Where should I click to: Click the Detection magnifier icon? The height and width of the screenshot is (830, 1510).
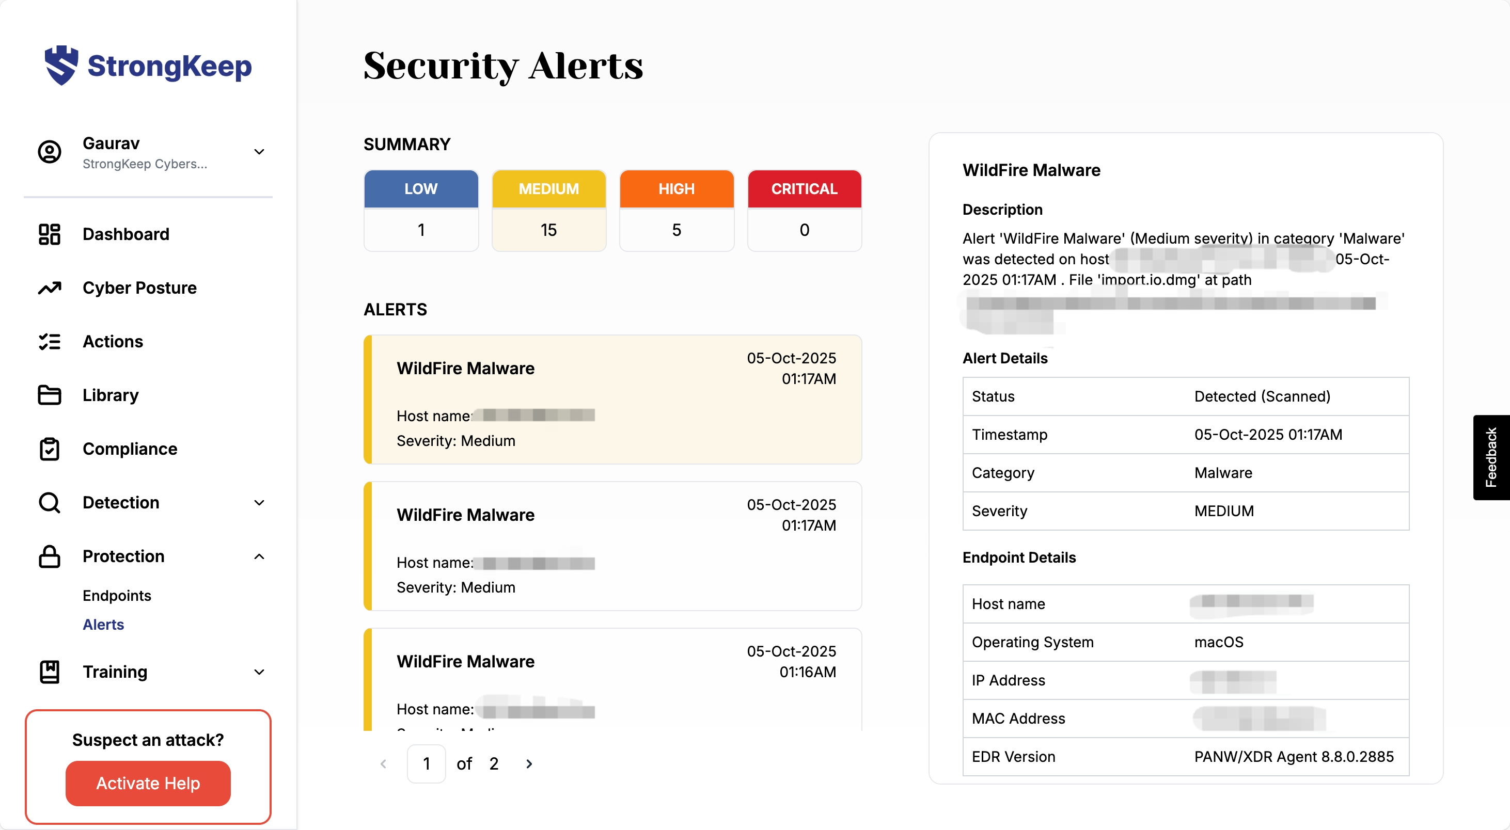click(x=49, y=503)
